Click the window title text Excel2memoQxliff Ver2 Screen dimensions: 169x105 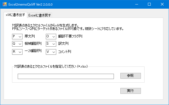[x=30, y=4]
